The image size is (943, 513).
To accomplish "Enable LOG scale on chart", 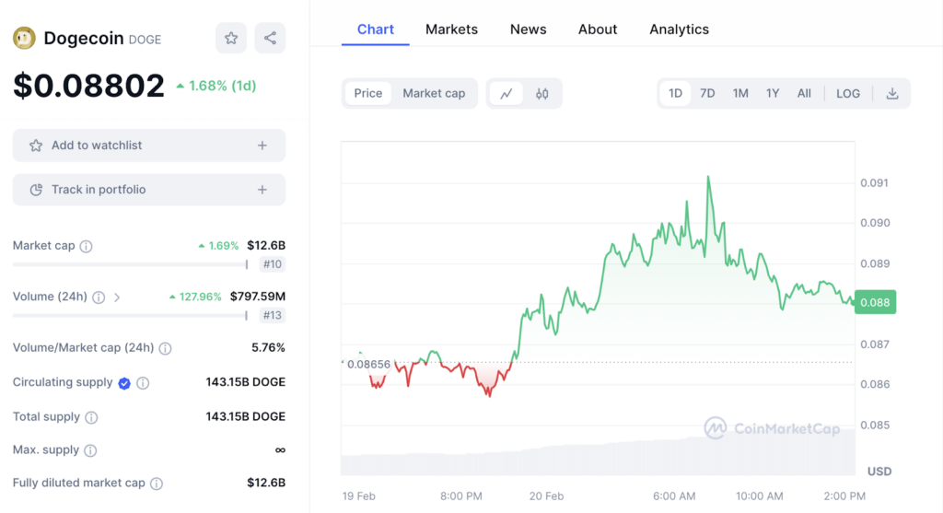I will click(x=848, y=93).
